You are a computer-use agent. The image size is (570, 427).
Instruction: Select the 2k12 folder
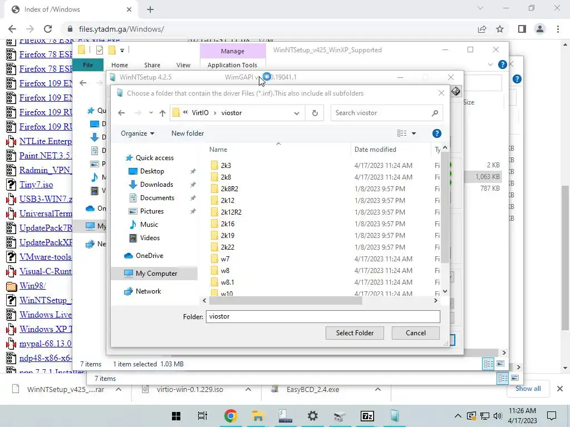pyautogui.click(x=228, y=200)
